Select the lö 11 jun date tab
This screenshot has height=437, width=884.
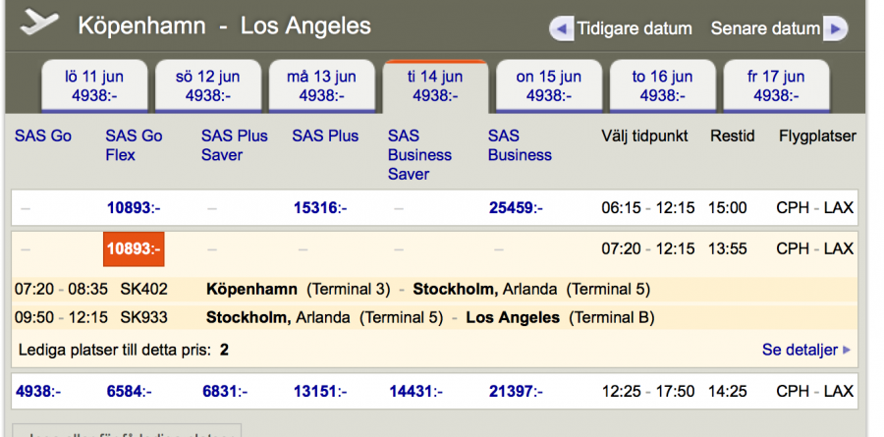(96, 86)
